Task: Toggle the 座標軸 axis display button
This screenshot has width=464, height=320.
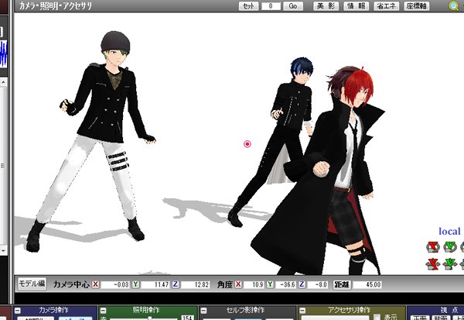Action: point(417,6)
